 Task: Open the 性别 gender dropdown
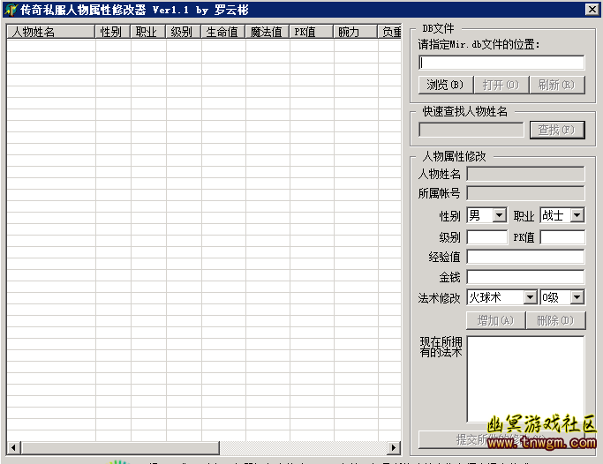(499, 215)
